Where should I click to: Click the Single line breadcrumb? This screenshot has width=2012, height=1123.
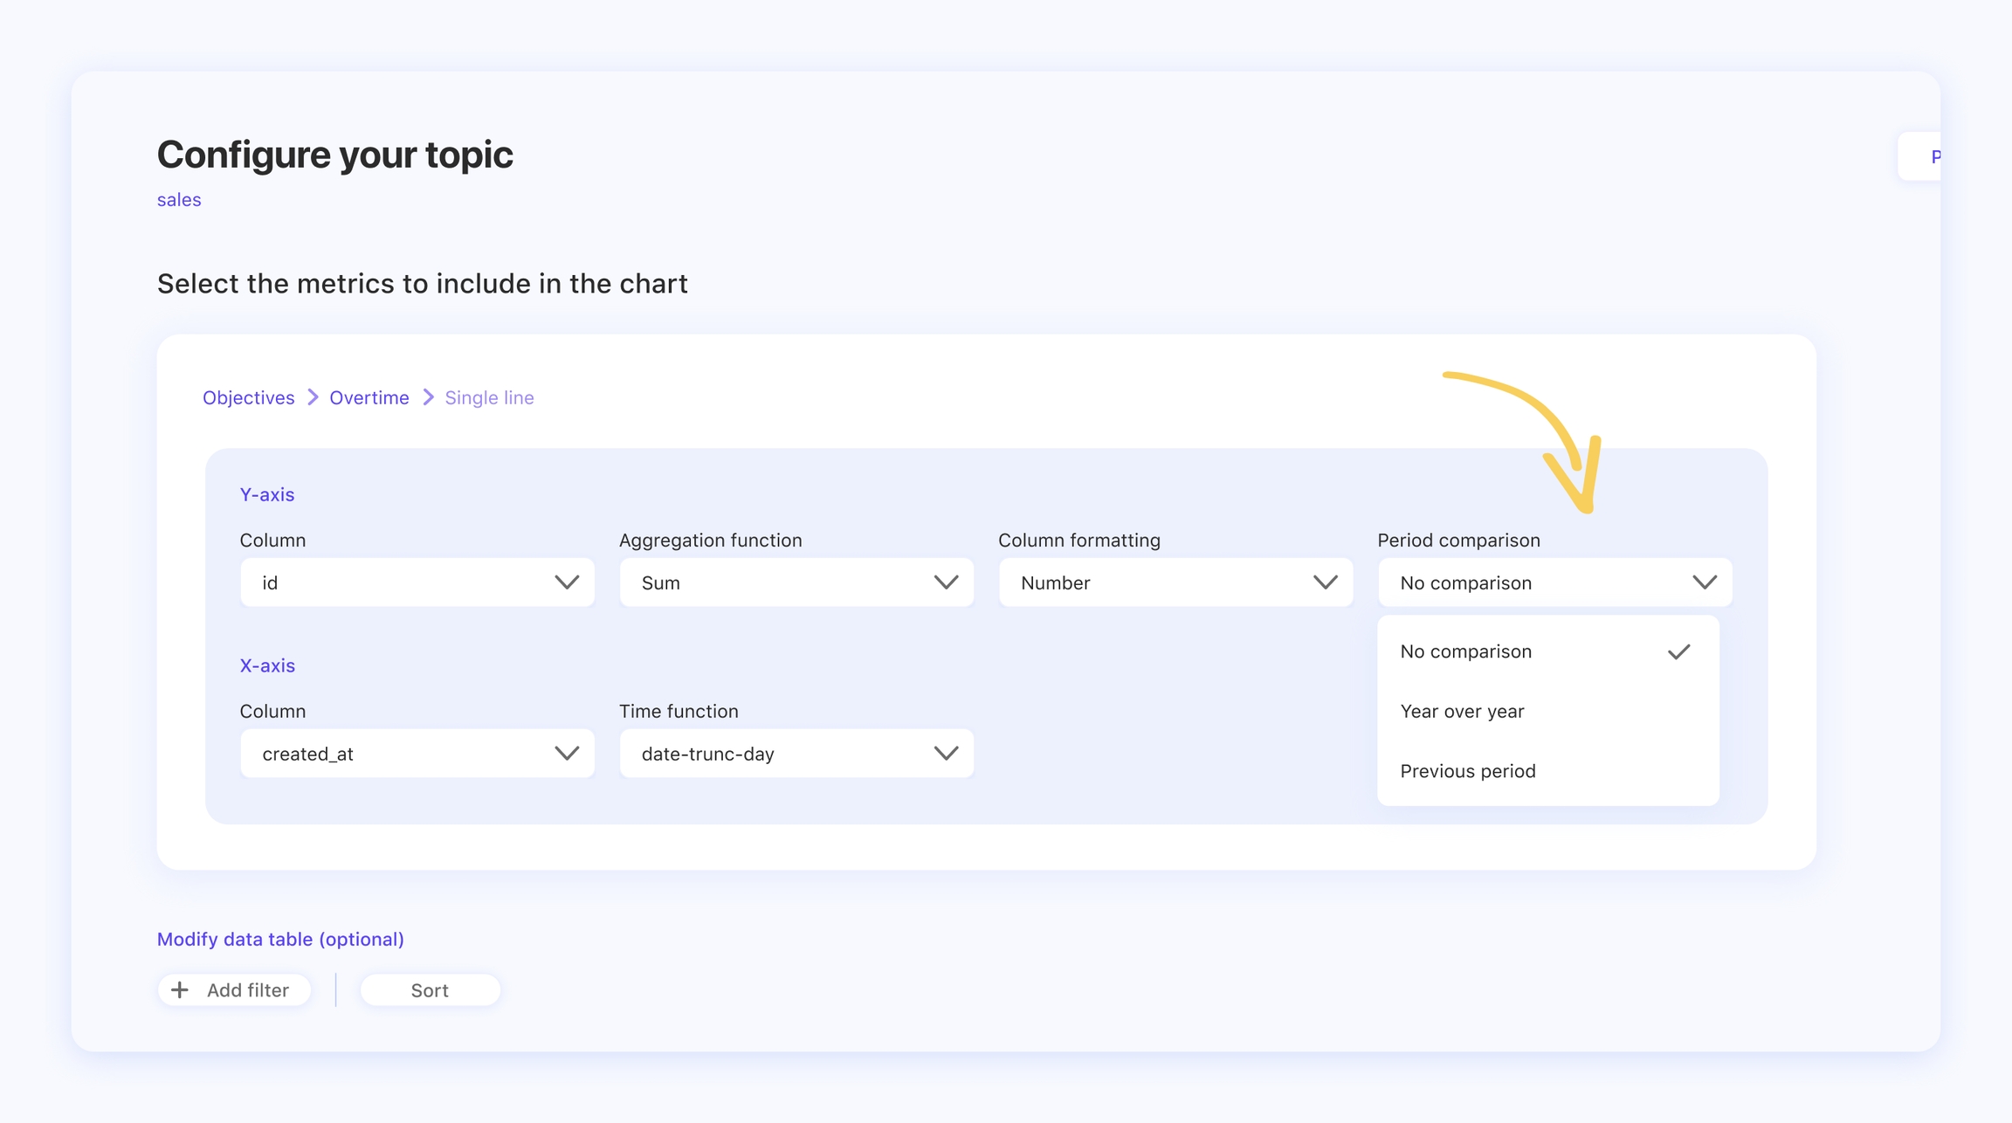click(489, 397)
